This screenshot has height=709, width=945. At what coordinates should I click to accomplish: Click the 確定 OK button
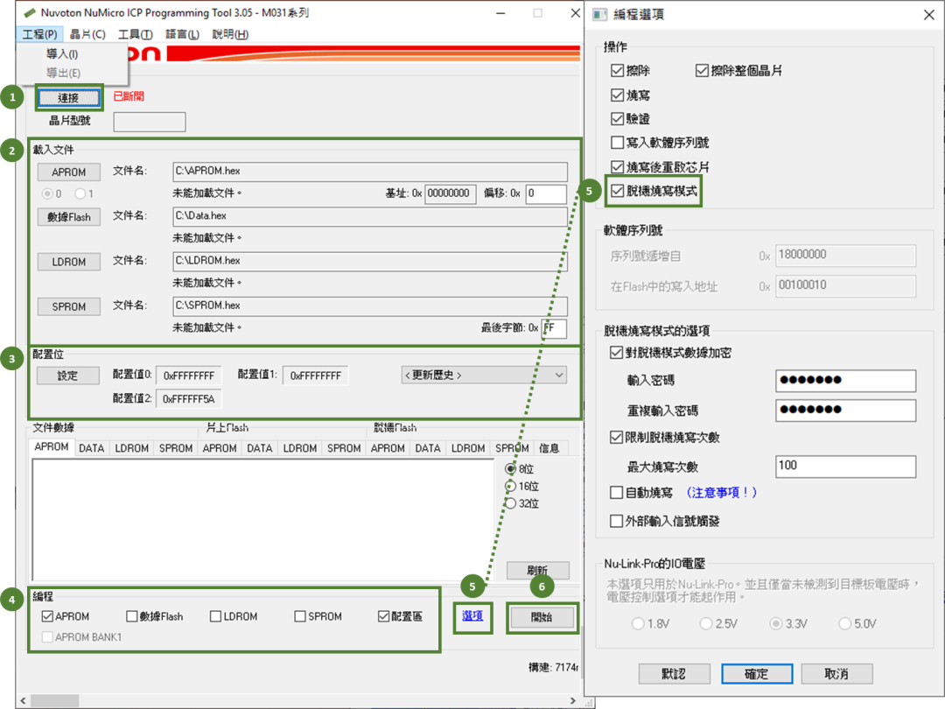click(x=756, y=673)
